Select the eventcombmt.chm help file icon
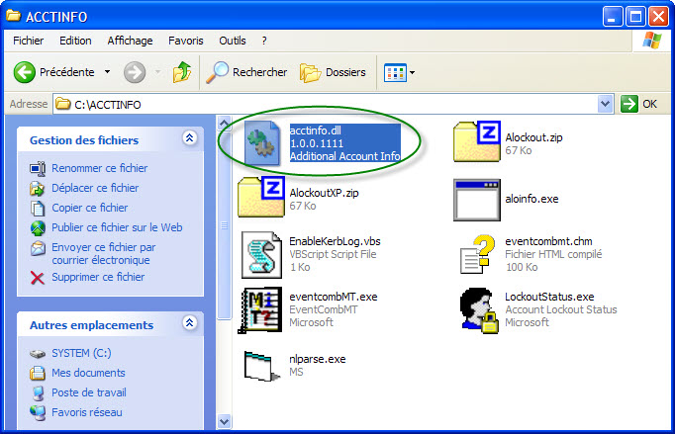This screenshot has height=434, width=675. click(477, 254)
